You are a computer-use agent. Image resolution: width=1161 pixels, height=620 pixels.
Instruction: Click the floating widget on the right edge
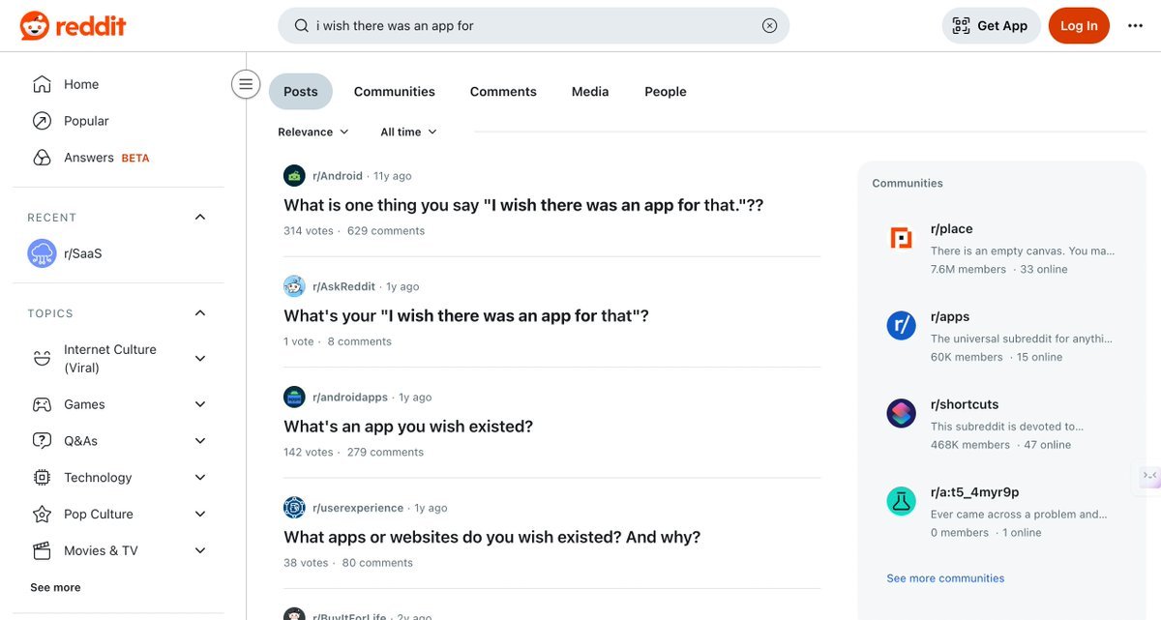pos(1148,475)
